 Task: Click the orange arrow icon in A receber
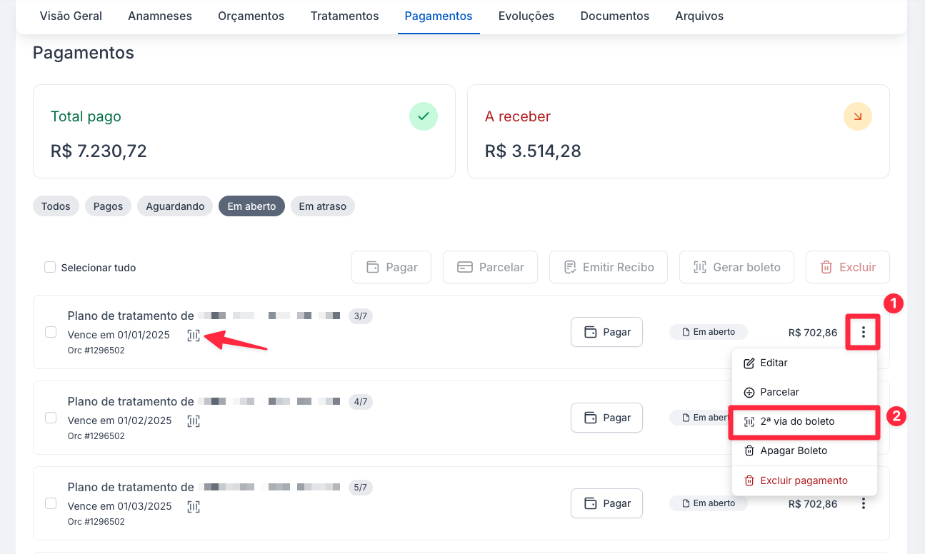[857, 116]
